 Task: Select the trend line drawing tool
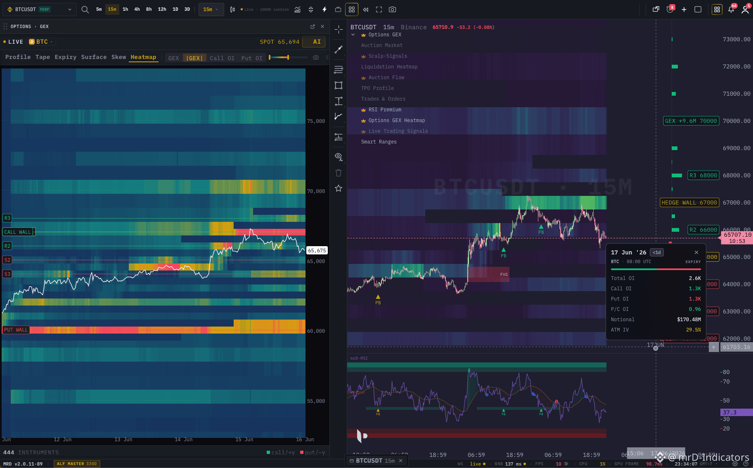[339, 49]
